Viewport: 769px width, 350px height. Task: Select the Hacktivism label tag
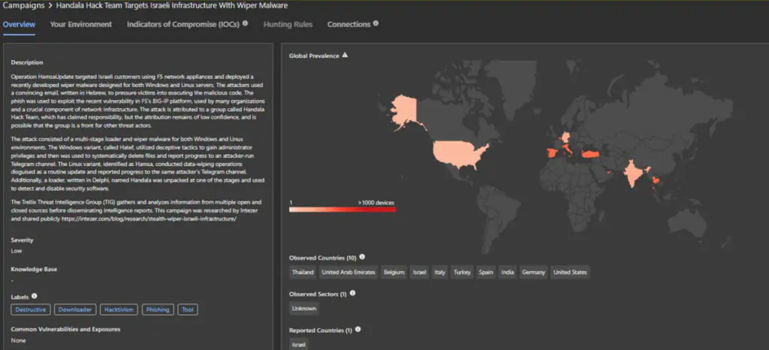pyautogui.click(x=119, y=309)
